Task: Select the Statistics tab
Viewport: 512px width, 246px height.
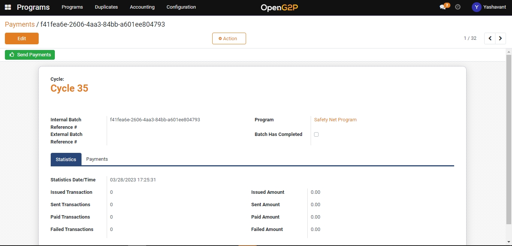Action: (66, 159)
